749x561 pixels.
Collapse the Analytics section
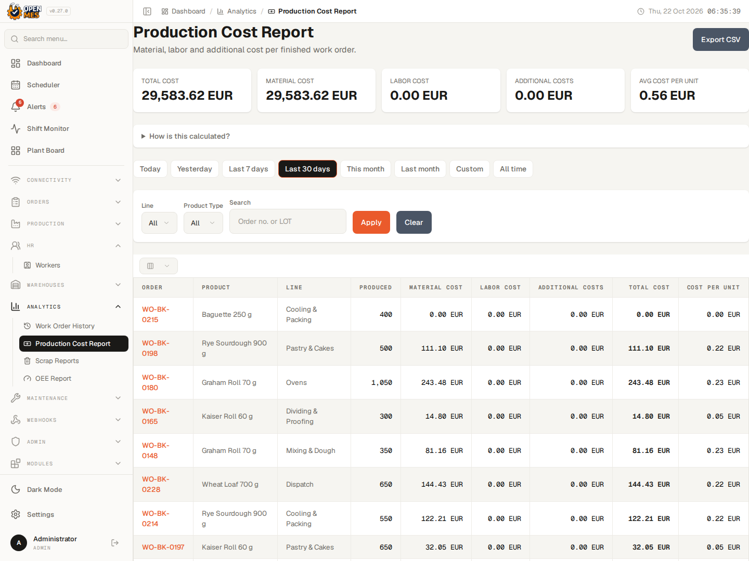pyautogui.click(x=66, y=307)
